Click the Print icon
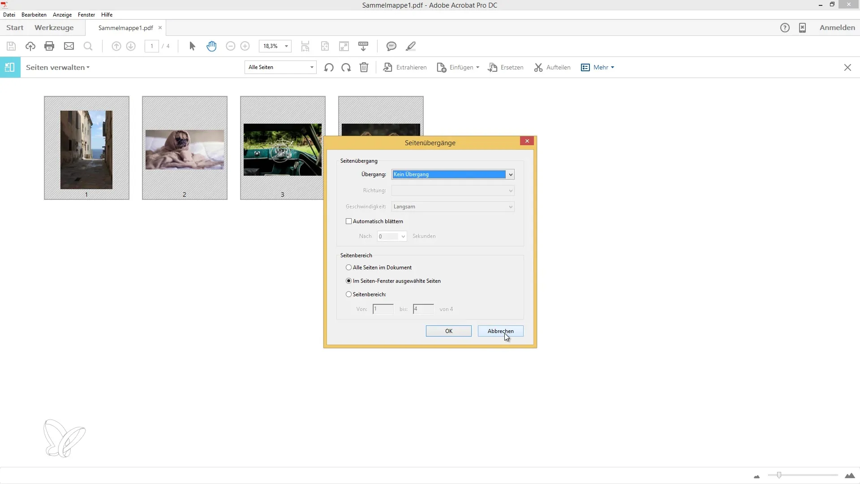This screenshot has height=484, width=860. click(x=49, y=46)
